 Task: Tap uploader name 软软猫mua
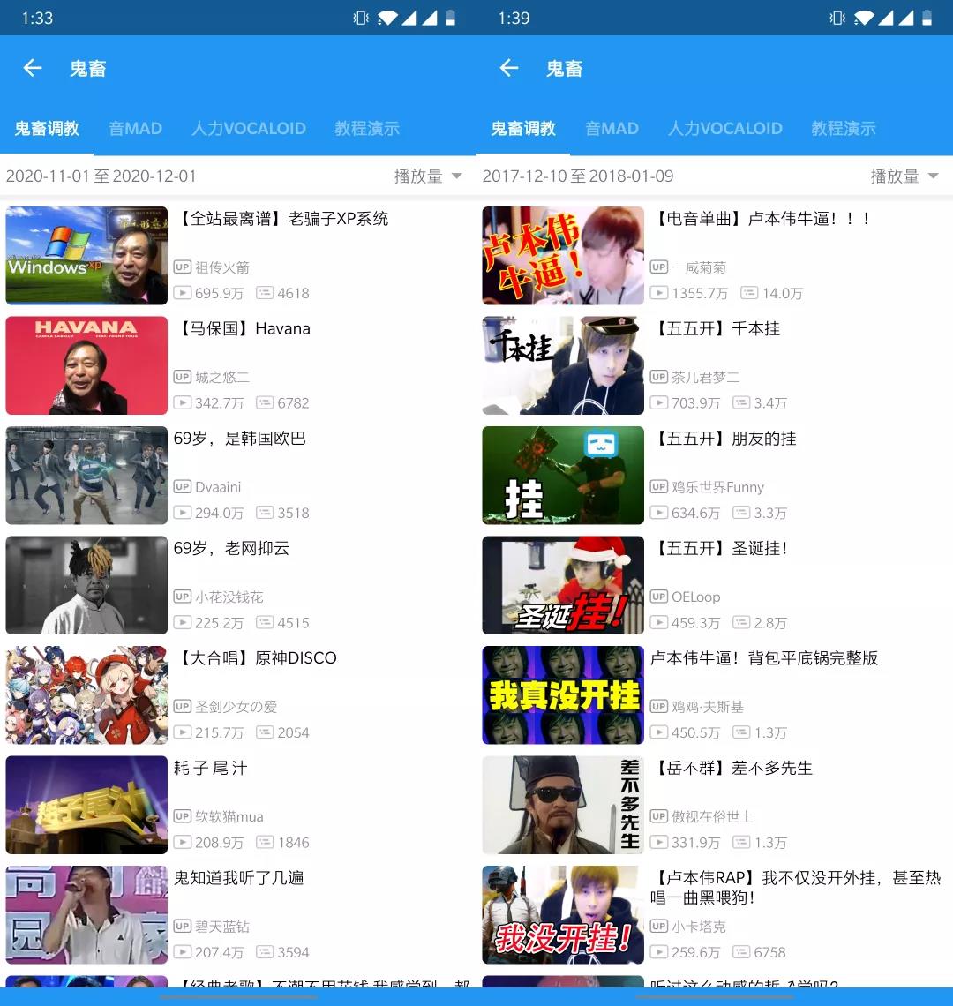[x=229, y=817]
